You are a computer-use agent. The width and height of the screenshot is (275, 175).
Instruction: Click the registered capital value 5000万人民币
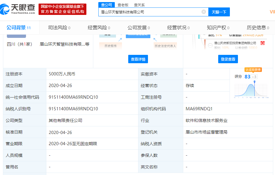[x=62, y=74]
